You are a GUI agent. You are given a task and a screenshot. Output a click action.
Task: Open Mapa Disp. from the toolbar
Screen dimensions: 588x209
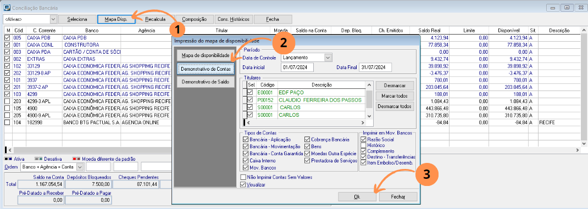click(x=116, y=19)
